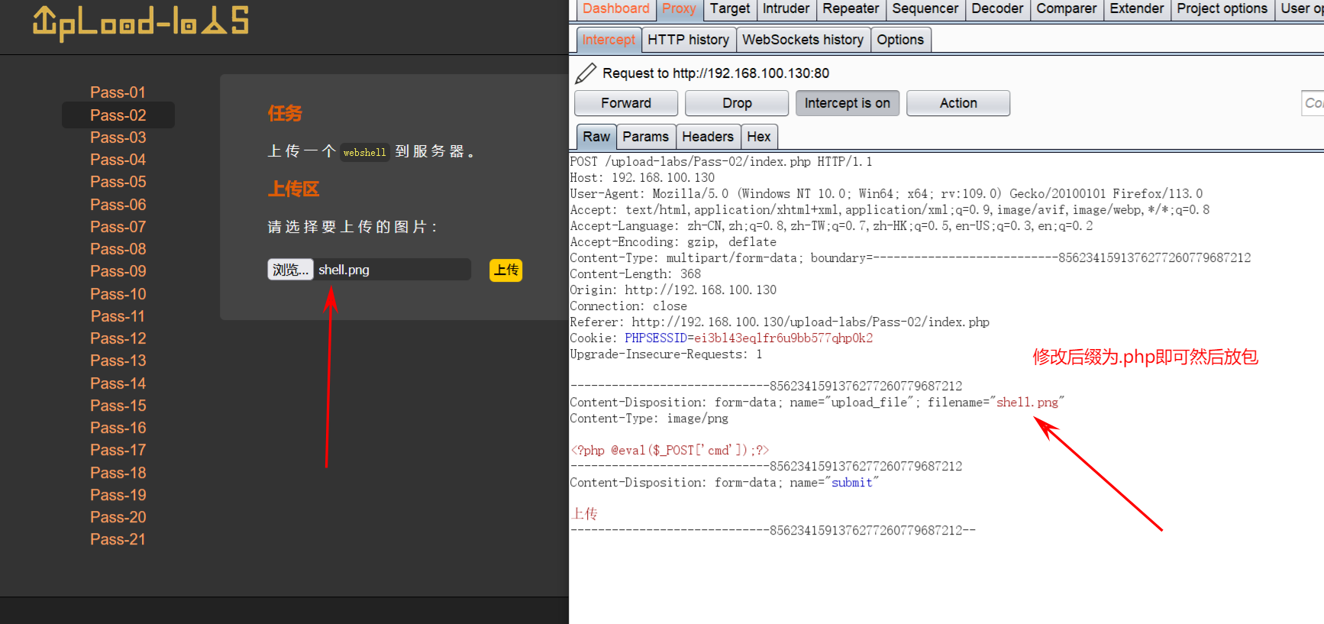The height and width of the screenshot is (624, 1324).
Task: Open Pass-19 in the sidebar
Action: click(x=118, y=495)
